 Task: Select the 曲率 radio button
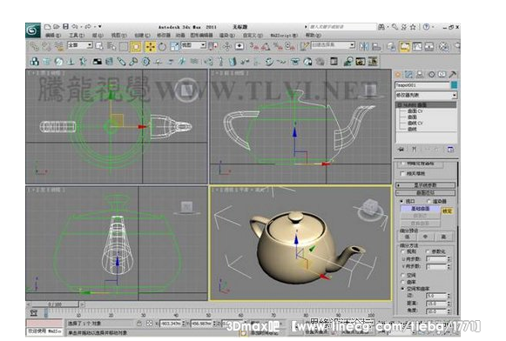point(402,282)
